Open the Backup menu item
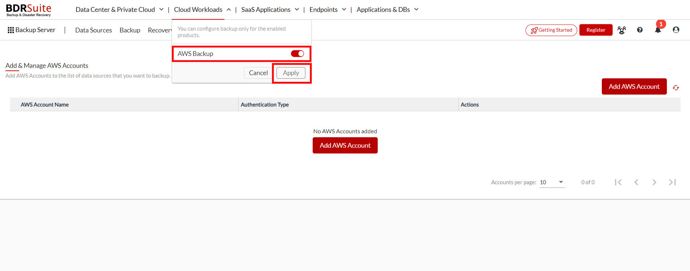Viewport: 690px width, 271px height. pyautogui.click(x=130, y=30)
